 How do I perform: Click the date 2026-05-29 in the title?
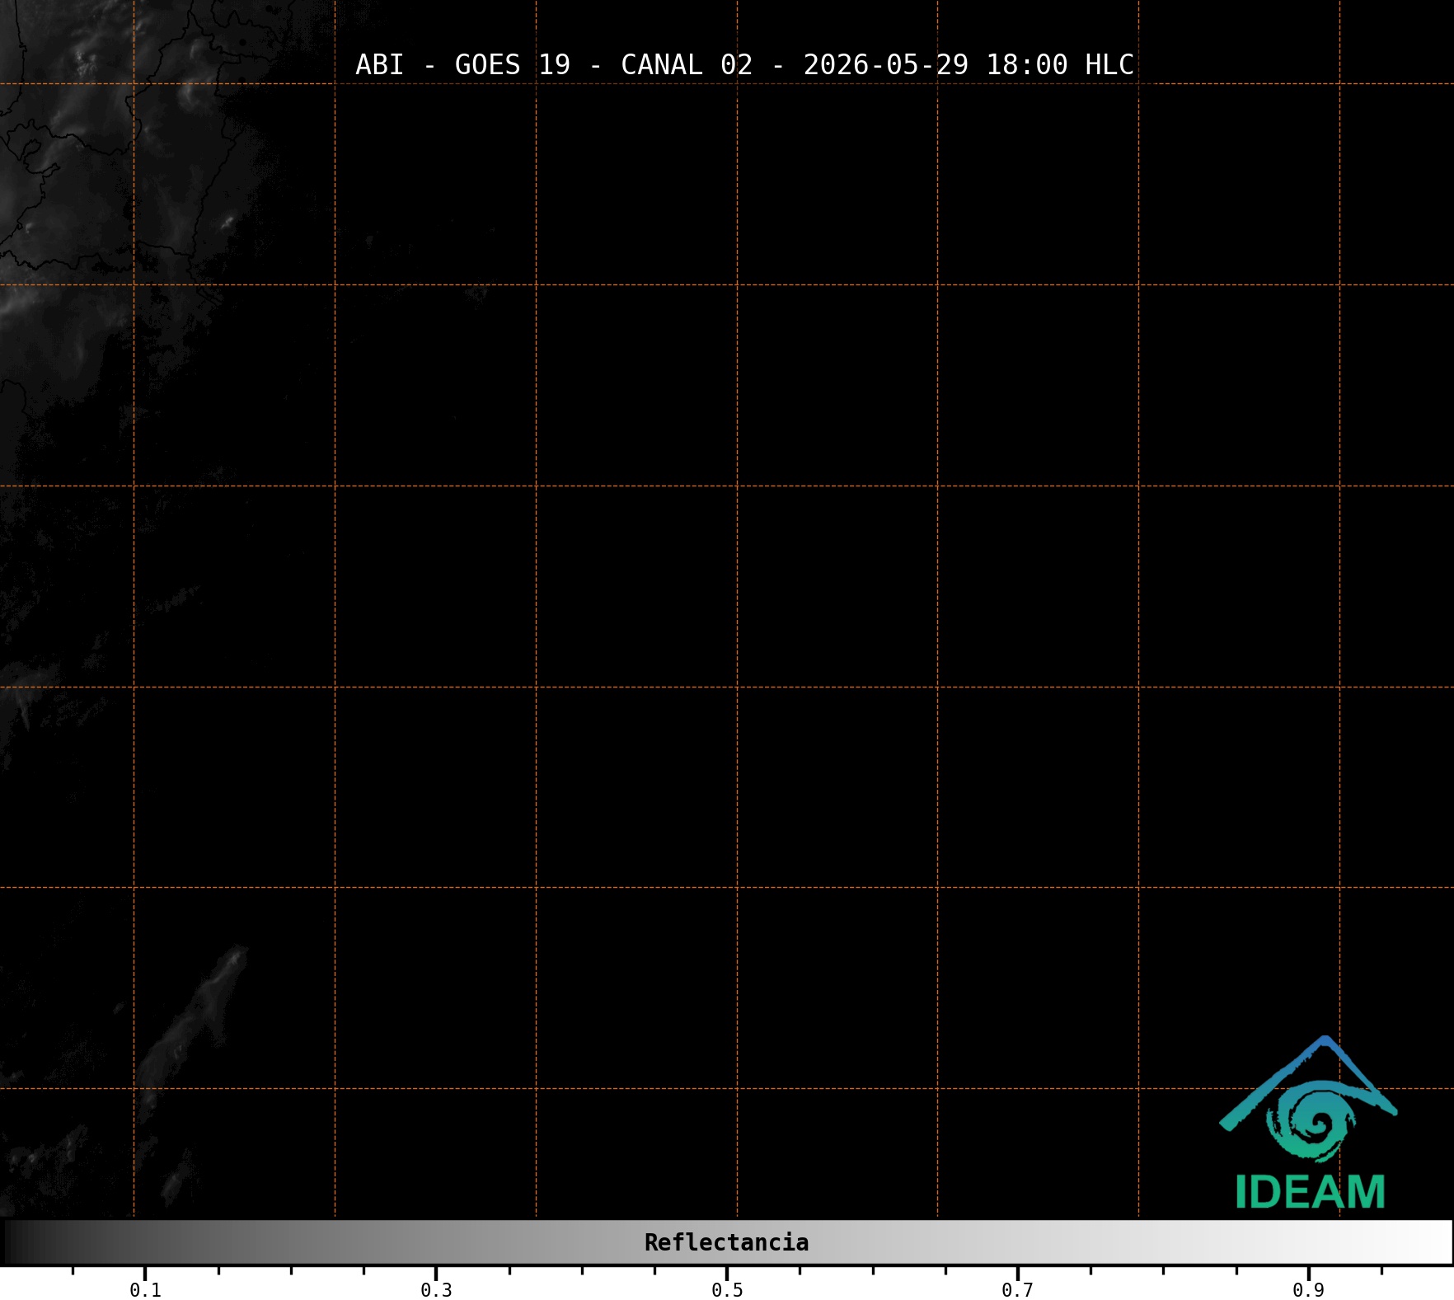click(x=886, y=64)
